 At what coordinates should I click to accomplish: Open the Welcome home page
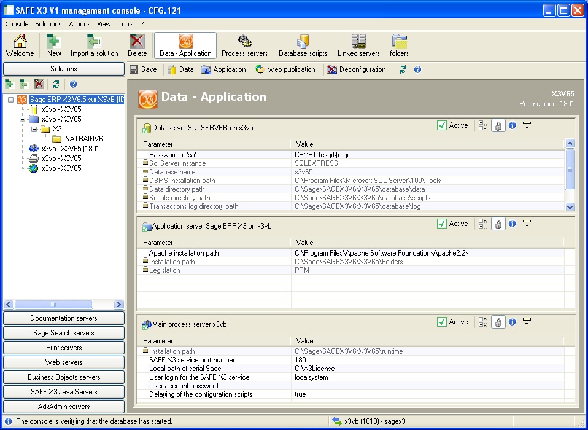point(20,46)
